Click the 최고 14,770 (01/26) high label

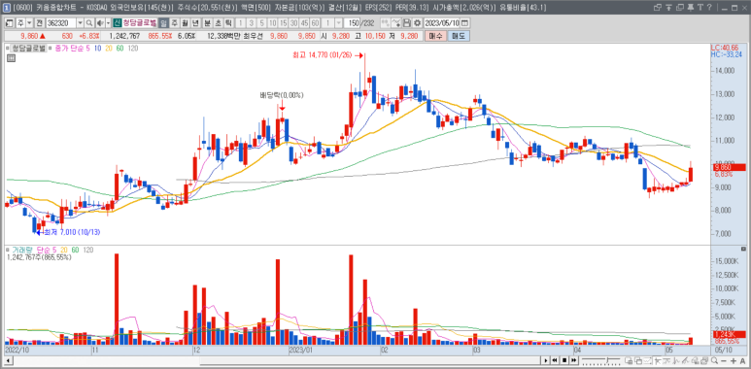(x=323, y=55)
